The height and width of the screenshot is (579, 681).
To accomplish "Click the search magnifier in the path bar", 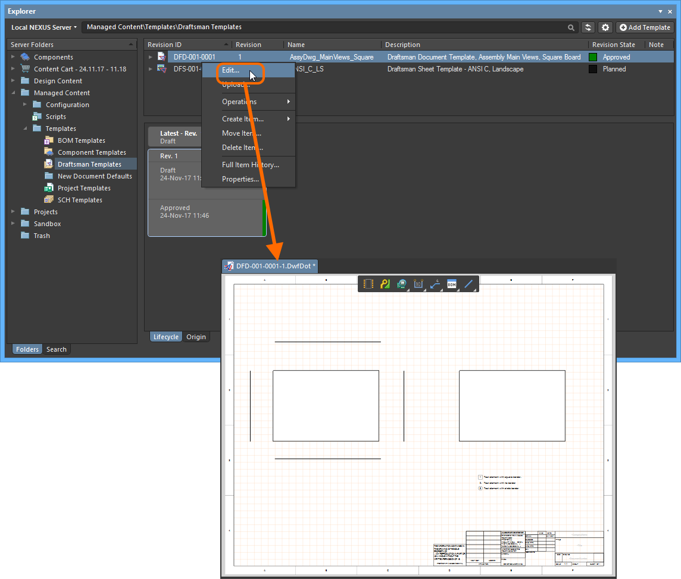I will [x=571, y=27].
